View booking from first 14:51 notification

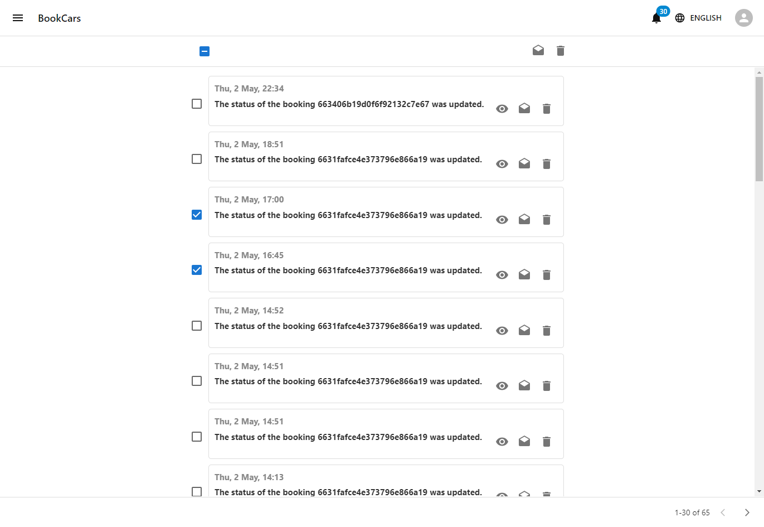click(x=502, y=386)
